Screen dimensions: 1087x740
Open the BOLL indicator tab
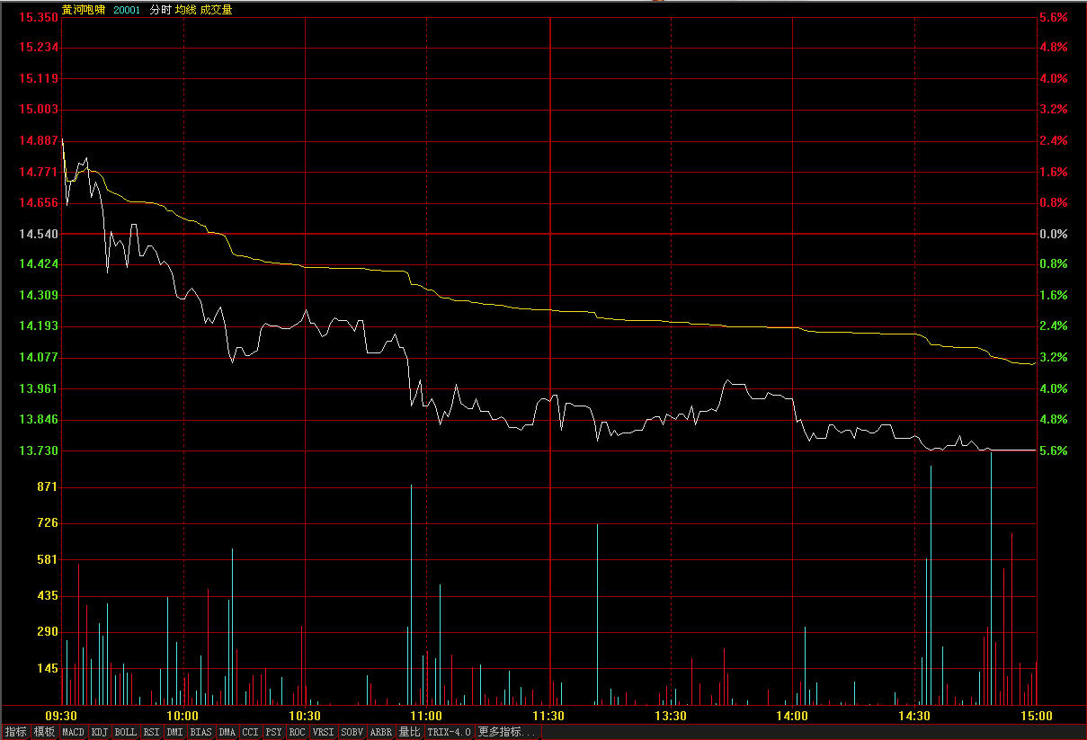[126, 733]
